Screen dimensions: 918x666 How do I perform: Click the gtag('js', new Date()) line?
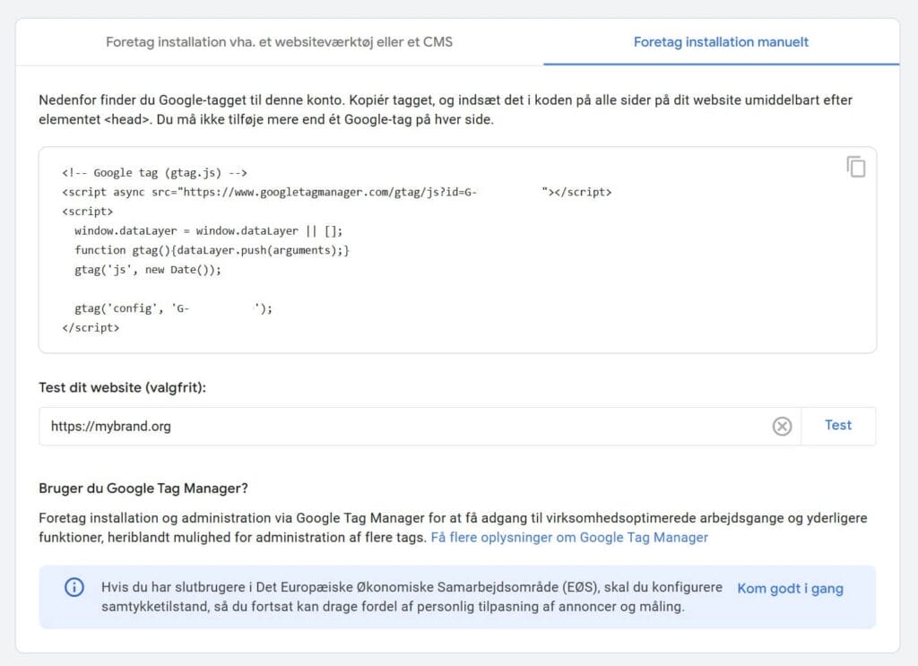point(148,269)
